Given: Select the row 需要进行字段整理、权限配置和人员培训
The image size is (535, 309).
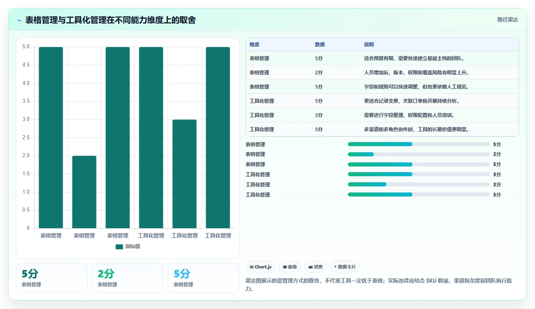Looking at the screenshot, I should (x=382, y=115).
